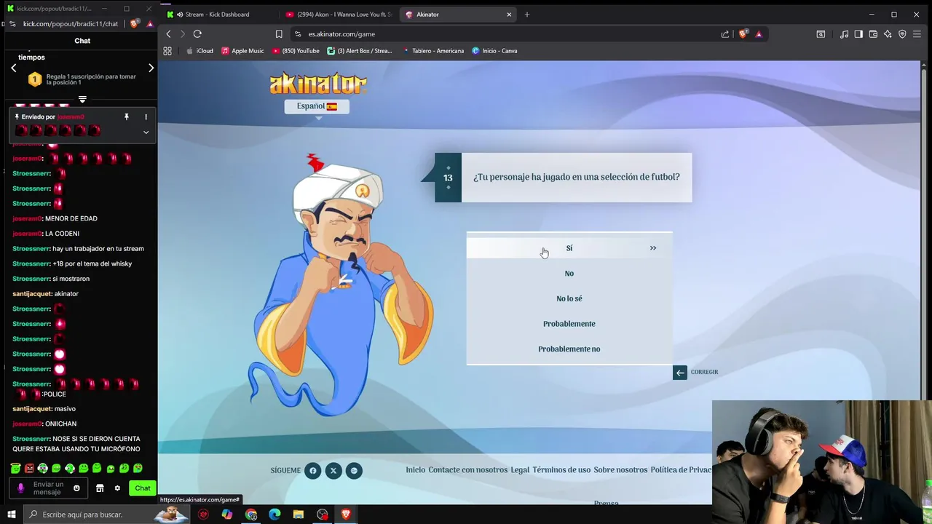Open the Brave main hamburger menu

click(x=917, y=34)
